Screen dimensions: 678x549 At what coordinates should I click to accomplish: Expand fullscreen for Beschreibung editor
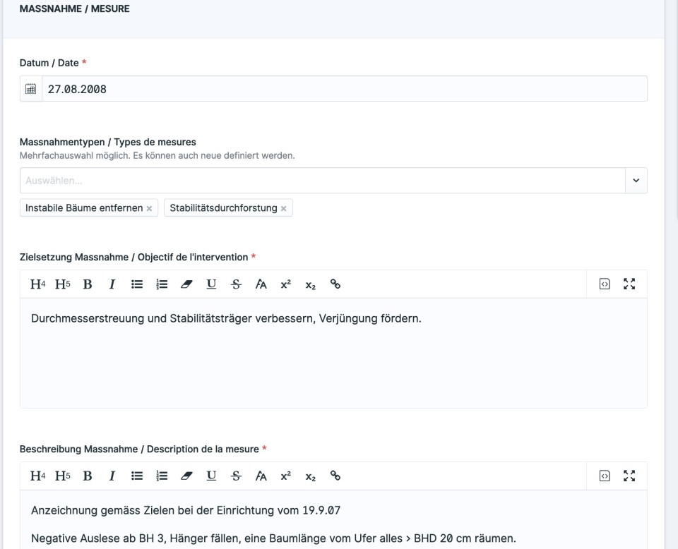[x=629, y=476]
